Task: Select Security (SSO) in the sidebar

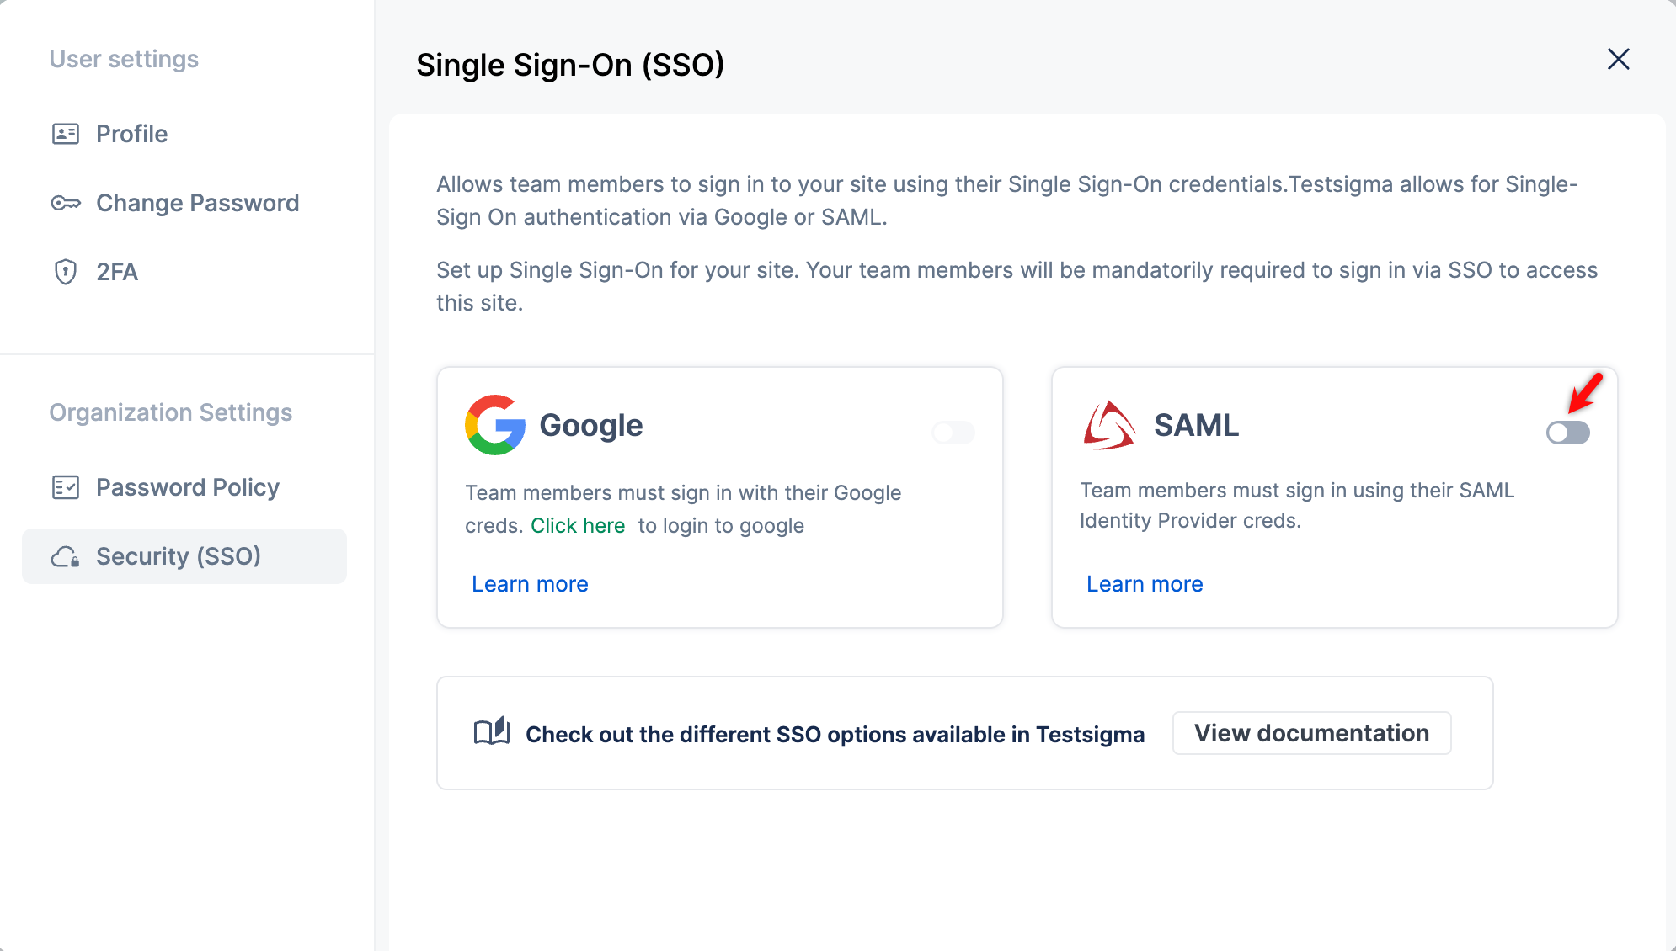Action: point(179,555)
